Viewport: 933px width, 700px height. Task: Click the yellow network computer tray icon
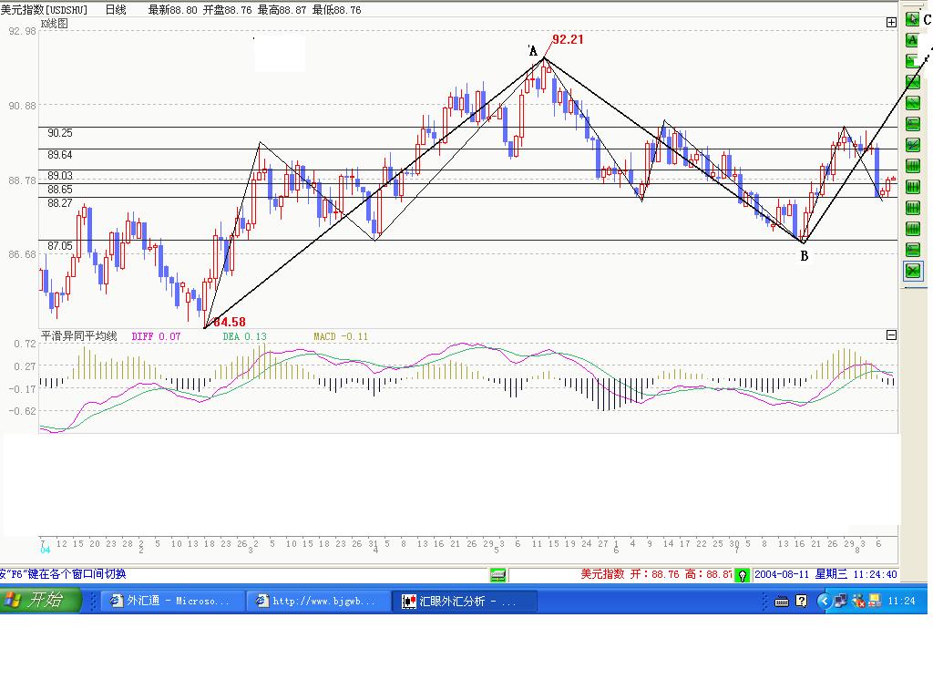[875, 601]
